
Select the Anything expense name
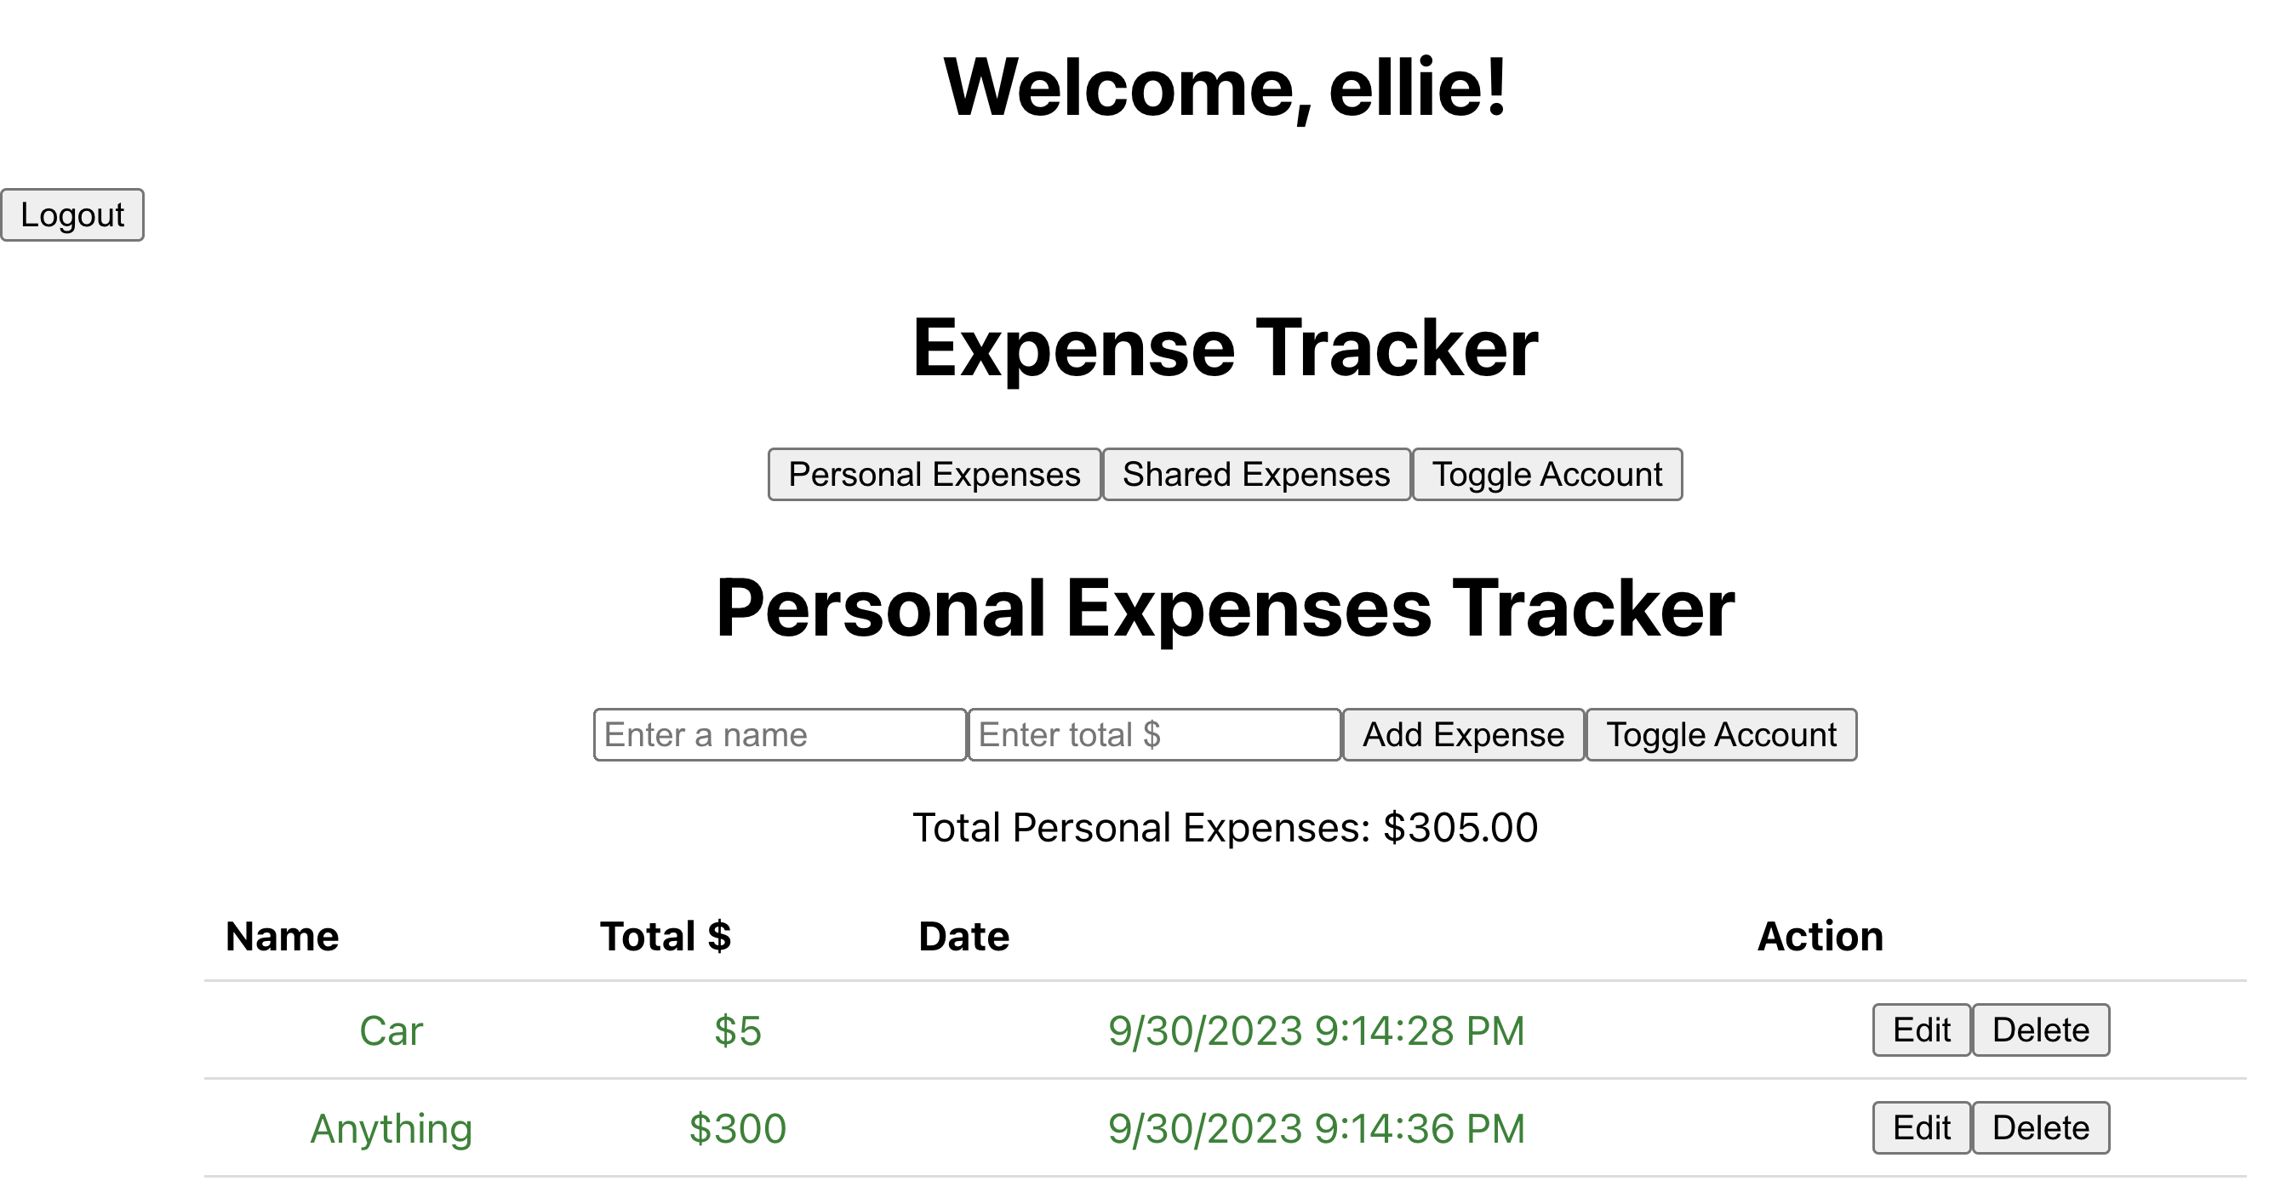392,1127
